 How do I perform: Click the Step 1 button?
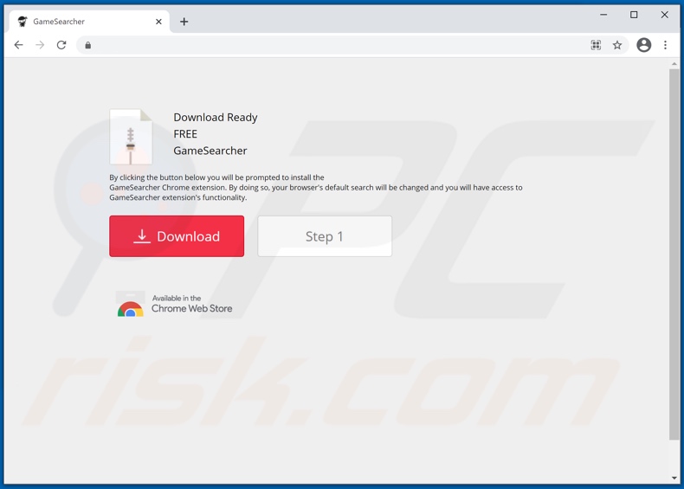pos(325,236)
